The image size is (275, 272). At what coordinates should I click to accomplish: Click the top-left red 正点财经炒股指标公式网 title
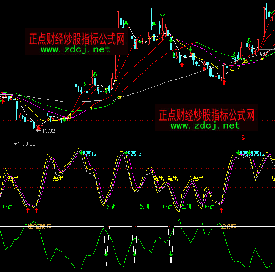coord(77,40)
